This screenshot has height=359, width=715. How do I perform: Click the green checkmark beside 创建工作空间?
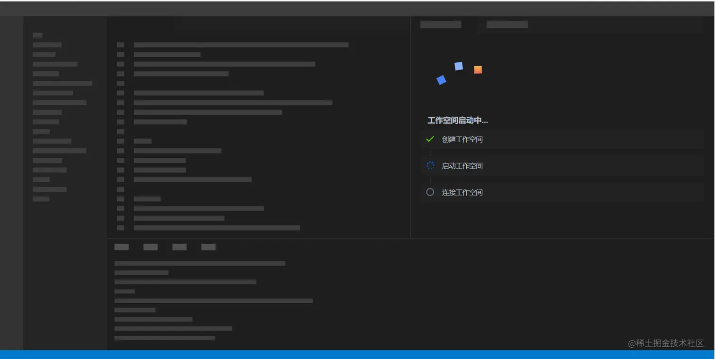430,139
